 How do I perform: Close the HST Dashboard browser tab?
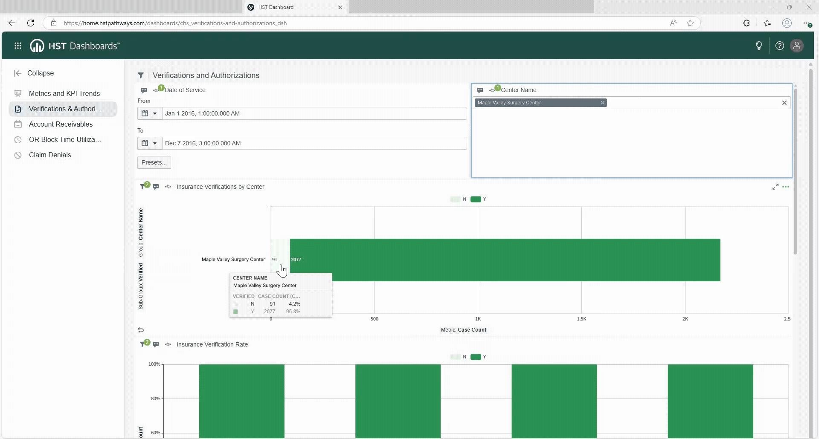pyautogui.click(x=340, y=7)
